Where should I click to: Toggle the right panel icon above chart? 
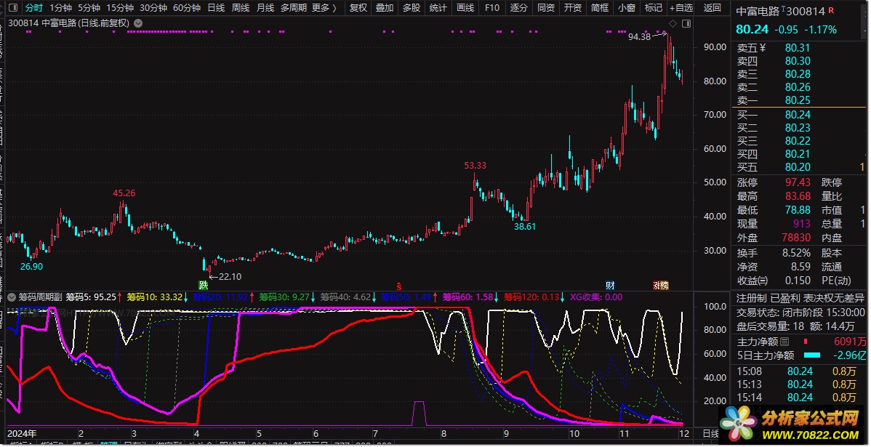686,24
